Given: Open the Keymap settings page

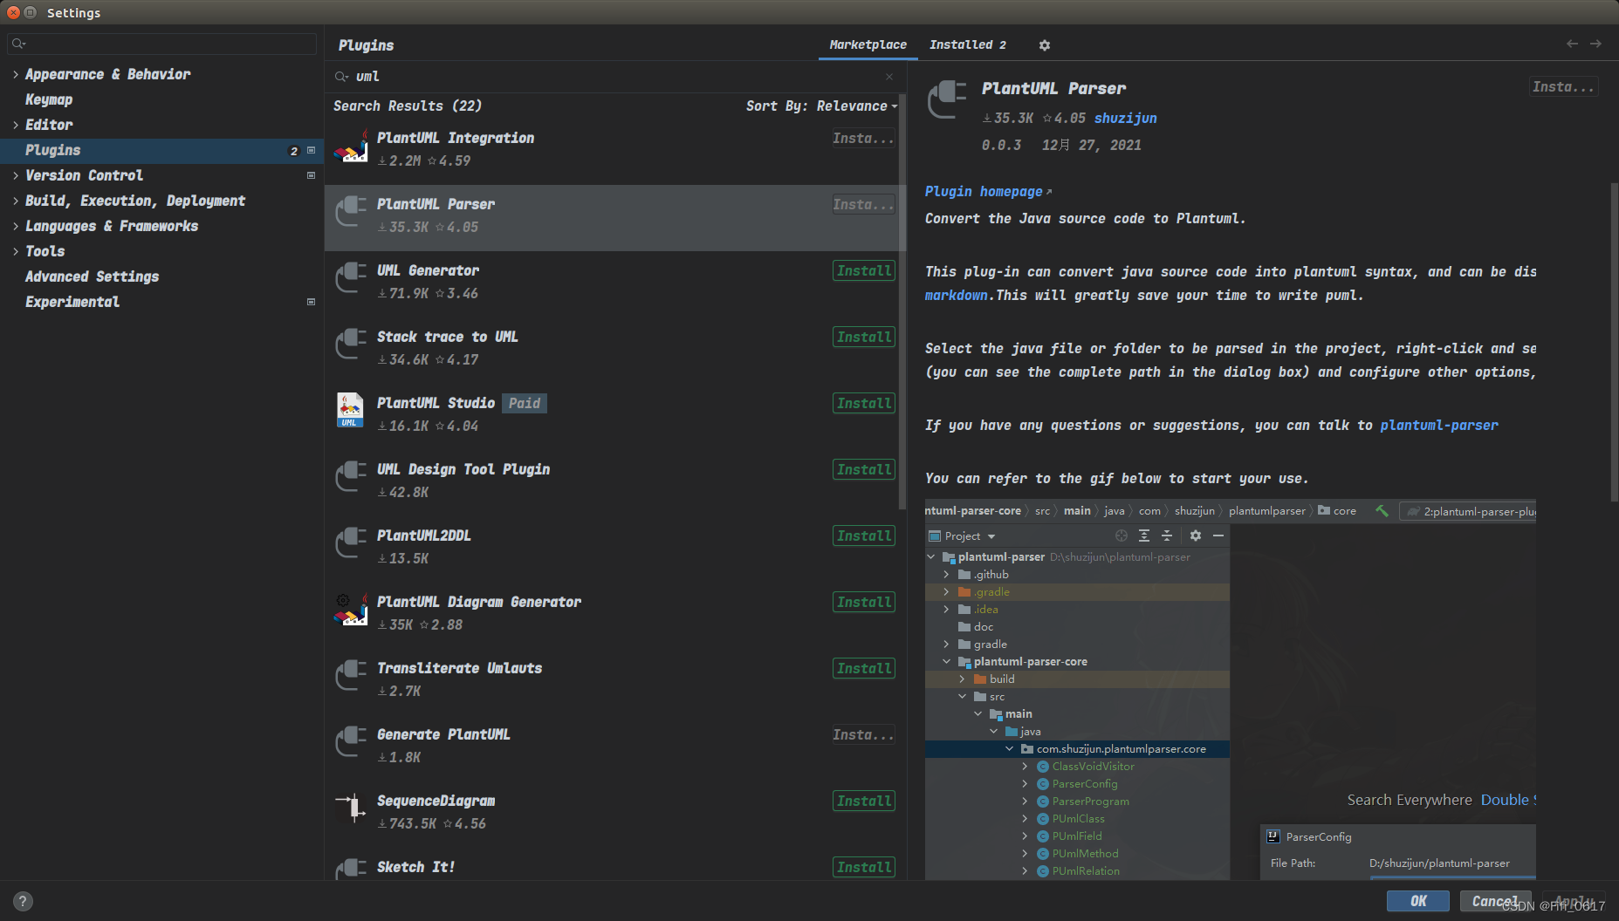Looking at the screenshot, I should click(x=49, y=100).
